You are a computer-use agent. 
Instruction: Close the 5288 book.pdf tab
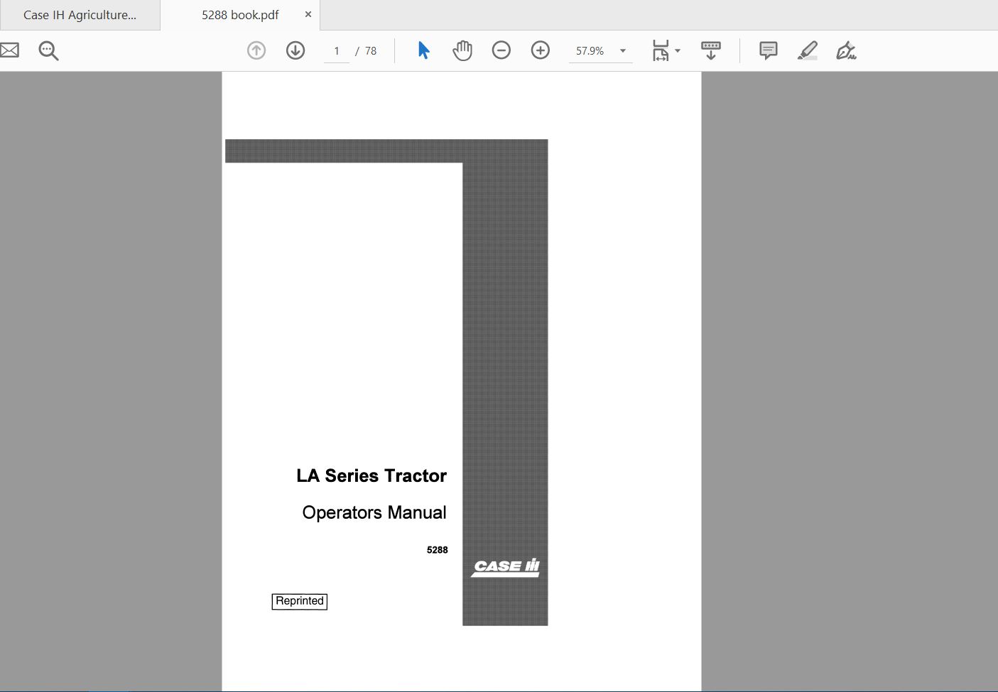[x=308, y=14]
